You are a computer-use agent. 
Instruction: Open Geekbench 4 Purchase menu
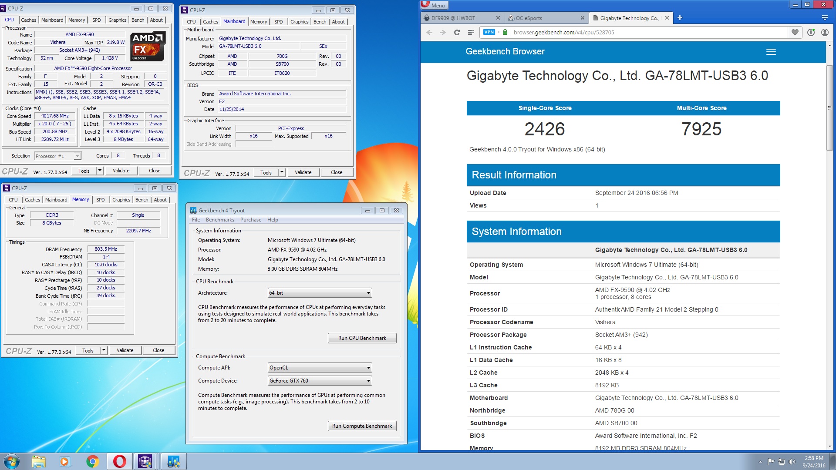pyautogui.click(x=251, y=220)
